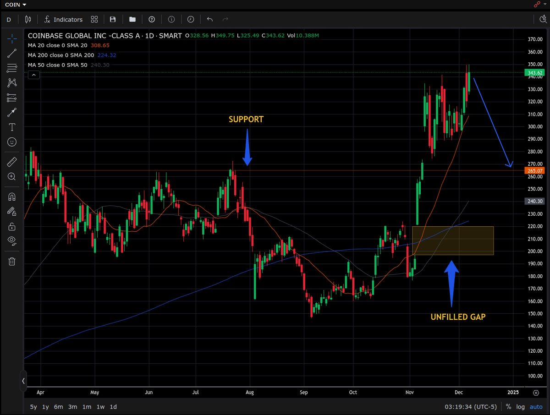Expand the left toolbar collapse arrow

coord(23,381)
